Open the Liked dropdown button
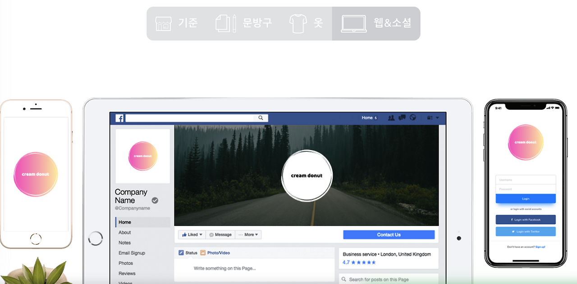This screenshot has width=577, height=284. tap(192, 235)
